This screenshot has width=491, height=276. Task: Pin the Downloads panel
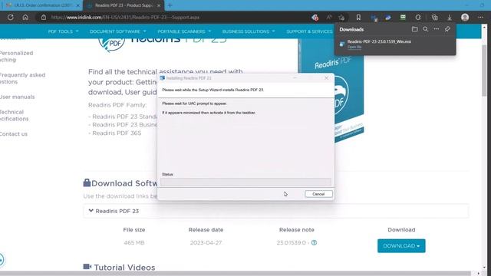(x=447, y=29)
